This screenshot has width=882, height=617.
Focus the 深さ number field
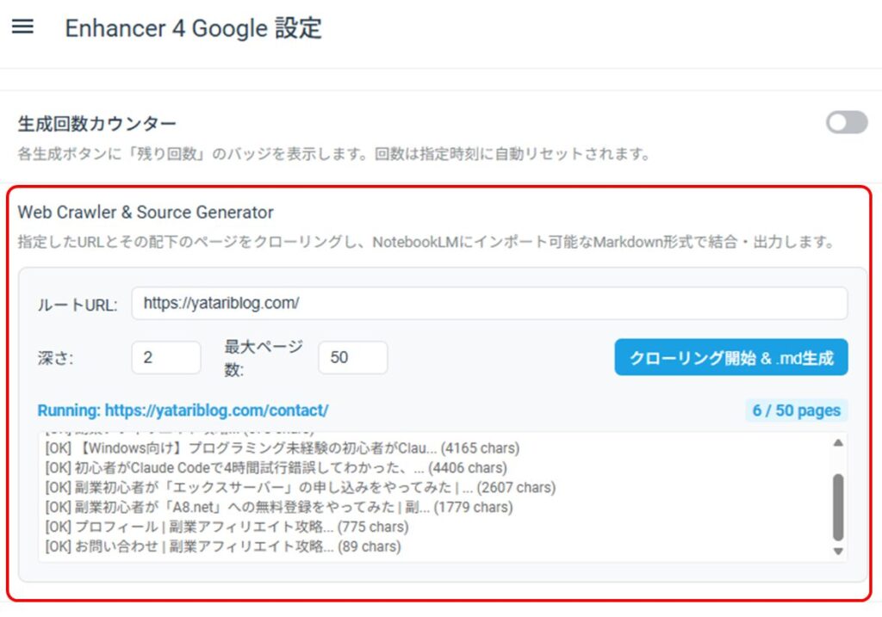[x=165, y=357]
